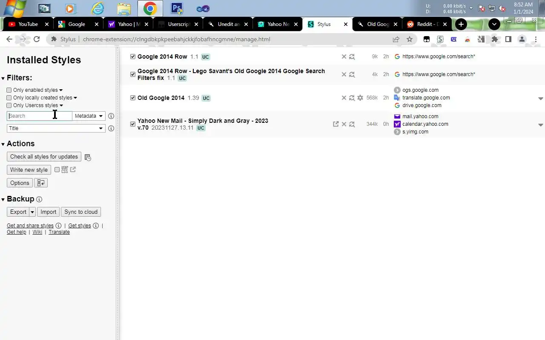Check update for Lego Savant's Filters fix style

point(352,74)
